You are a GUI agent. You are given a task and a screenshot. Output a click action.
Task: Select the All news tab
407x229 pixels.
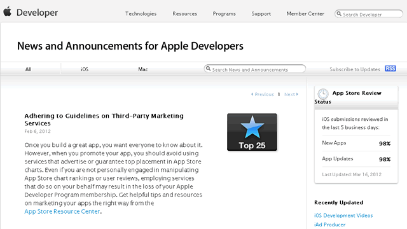[x=28, y=69]
